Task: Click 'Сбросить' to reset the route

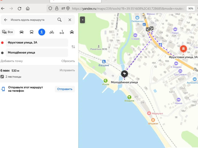Action: (68, 61)
